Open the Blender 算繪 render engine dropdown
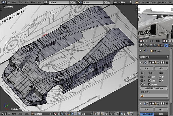 (x=123, y=2)
